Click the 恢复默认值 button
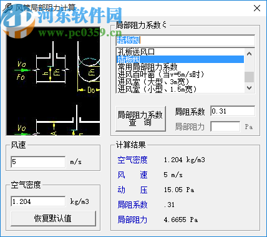This screenshot has height=237, width=267. coord(53,218)
